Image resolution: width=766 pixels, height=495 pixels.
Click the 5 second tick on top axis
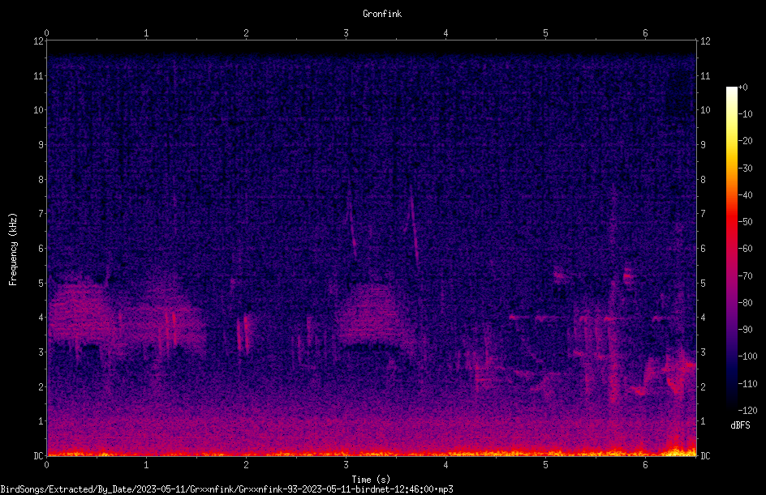pos(545,33)
